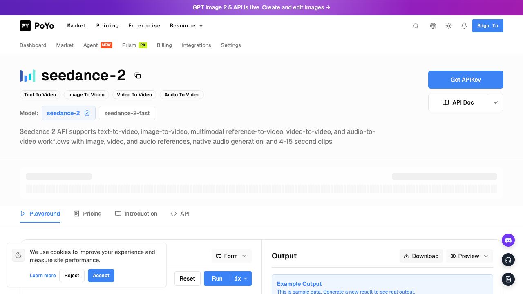Click the Seedance 2 API description text
The width and height of the screenshot is (523, 294).
(197, 137)
